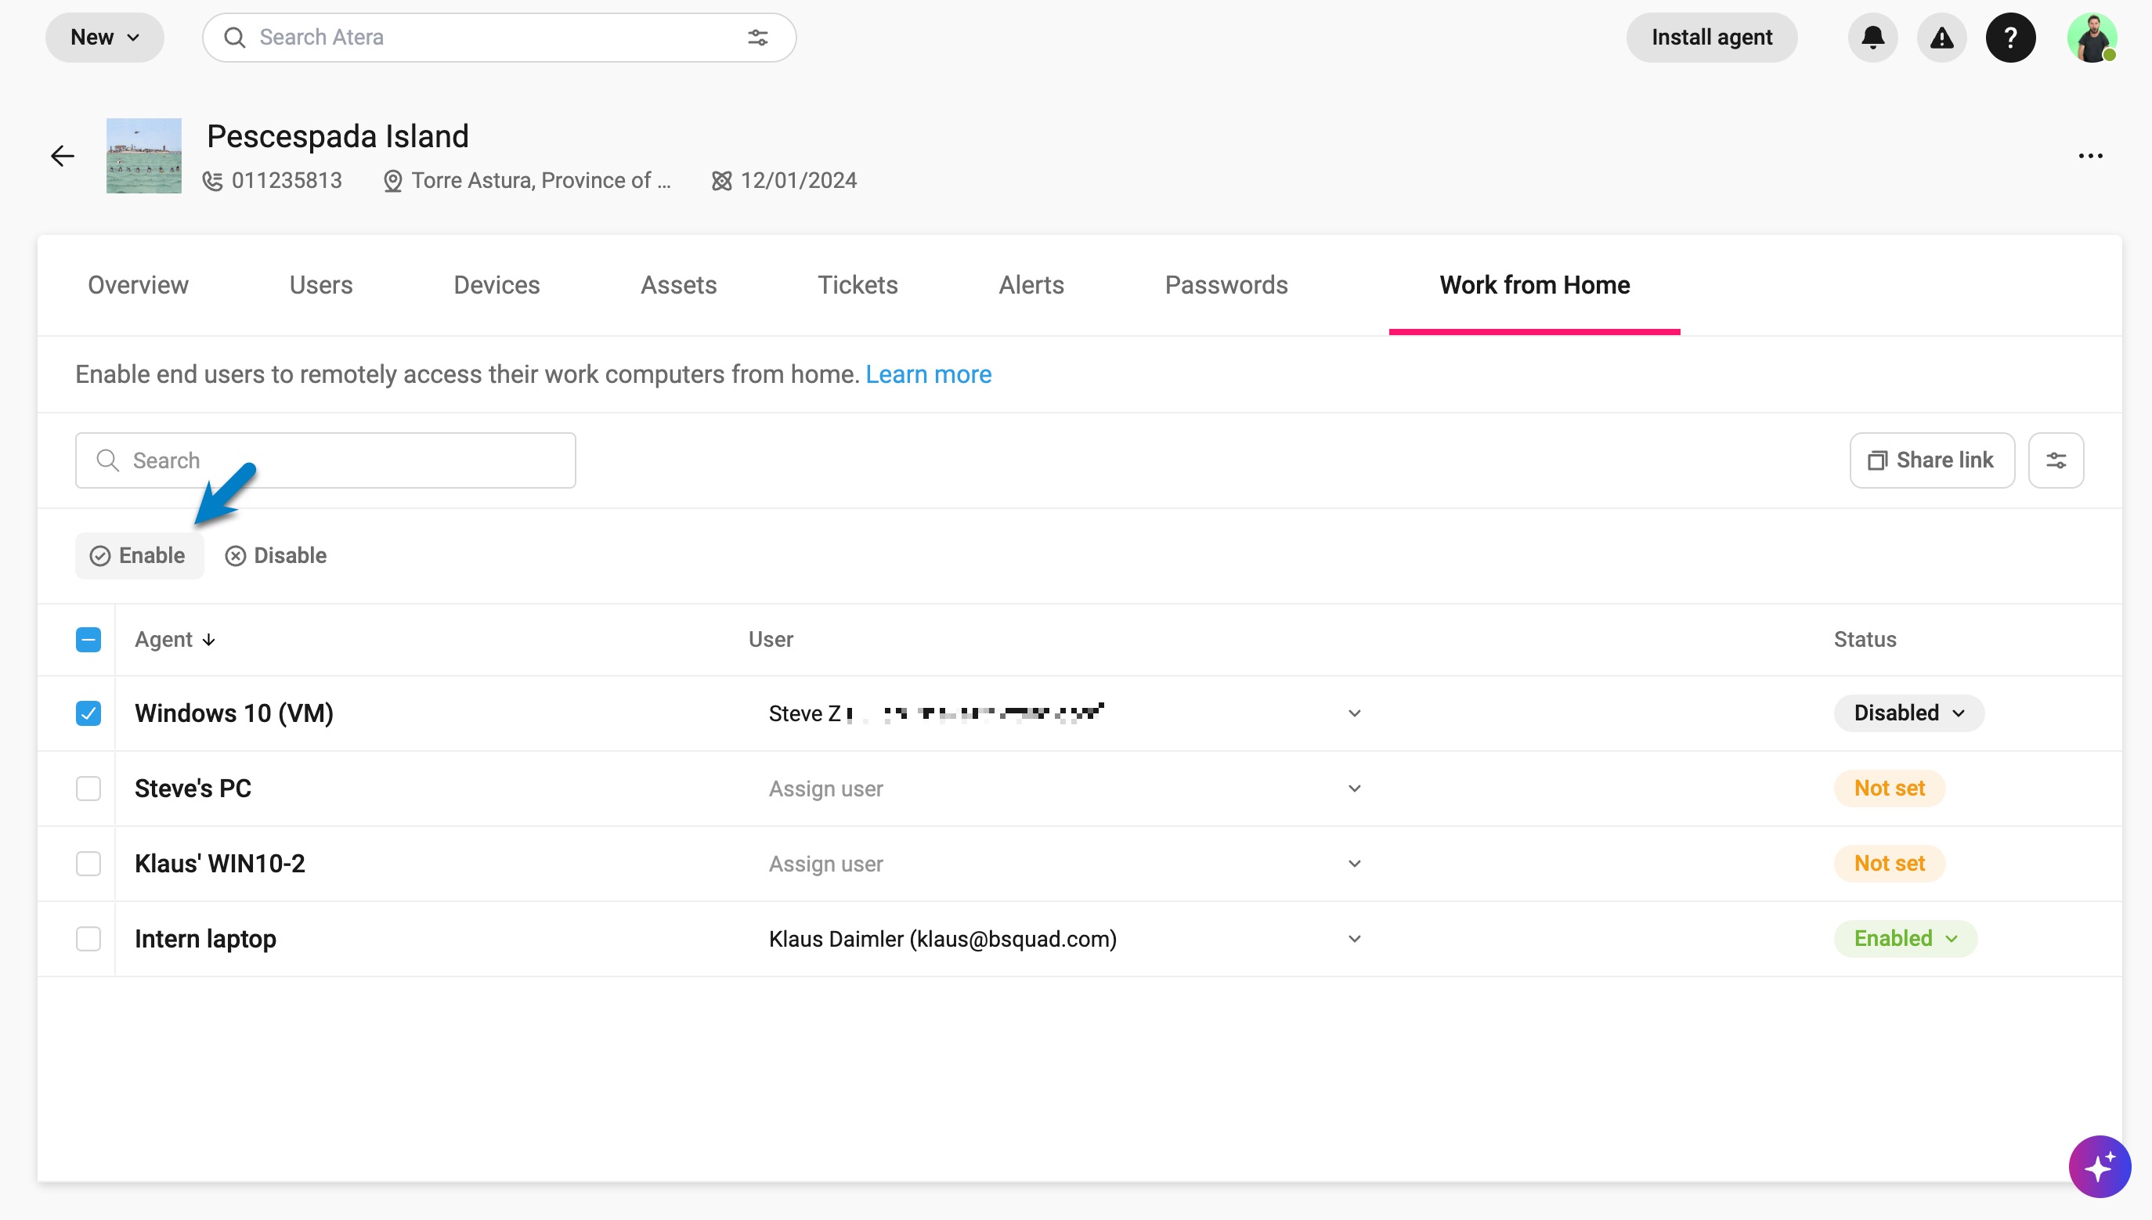Viewport: 2152px width, 1220px height.
Task: Click the User column header
Action: (771, 641)
